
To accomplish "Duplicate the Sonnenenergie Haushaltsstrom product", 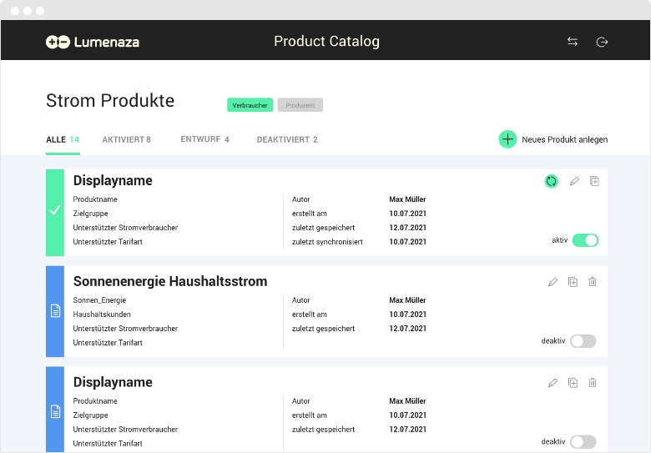I will click(573, 282).
